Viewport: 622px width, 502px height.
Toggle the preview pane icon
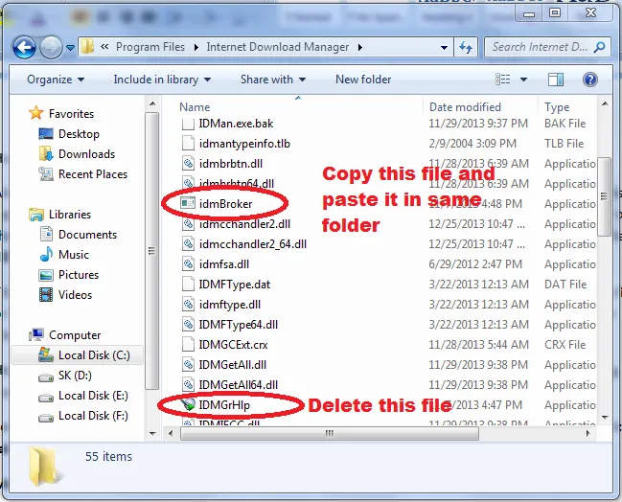coord(556,80)
